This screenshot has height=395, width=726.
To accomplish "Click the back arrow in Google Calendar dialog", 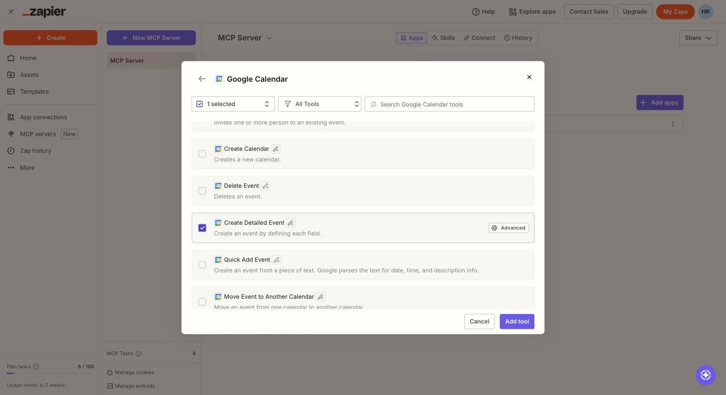I will tap(202, 79).
